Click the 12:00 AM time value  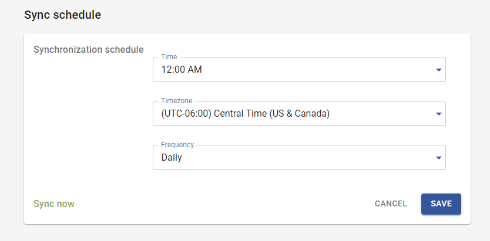point(182,70)
